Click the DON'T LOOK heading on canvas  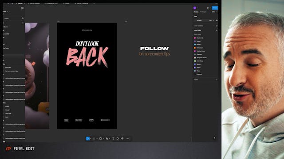coord(87,43)
